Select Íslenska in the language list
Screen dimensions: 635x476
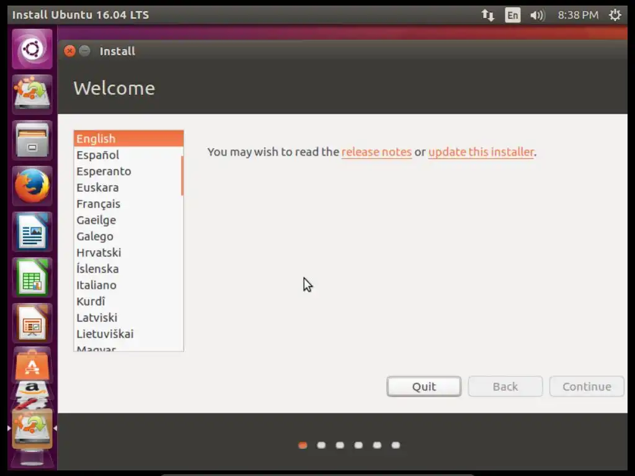(128, 269)
